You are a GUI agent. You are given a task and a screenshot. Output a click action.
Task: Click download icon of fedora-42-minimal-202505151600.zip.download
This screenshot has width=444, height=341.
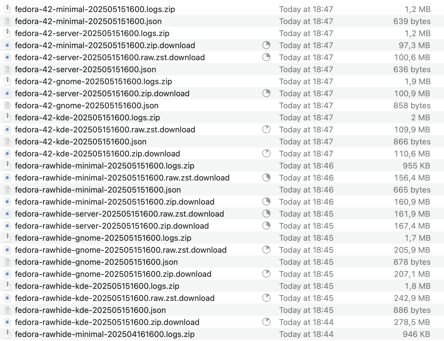tap(7, 45)
